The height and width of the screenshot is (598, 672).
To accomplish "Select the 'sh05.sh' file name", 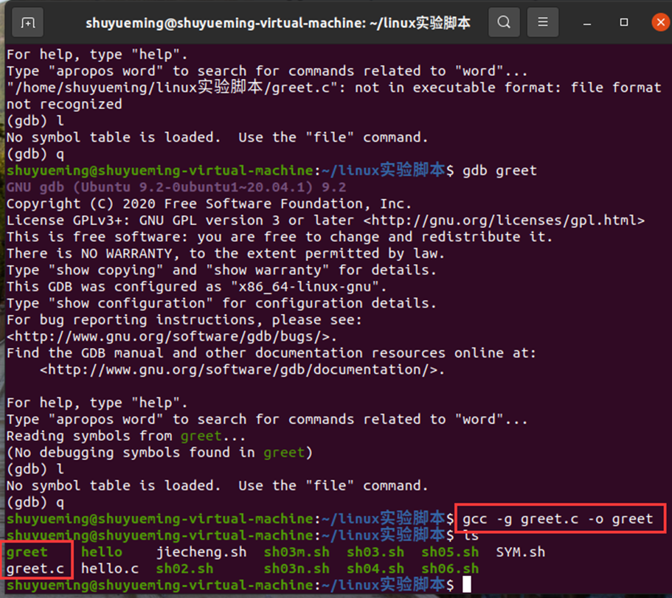I will tap(450, 552).
